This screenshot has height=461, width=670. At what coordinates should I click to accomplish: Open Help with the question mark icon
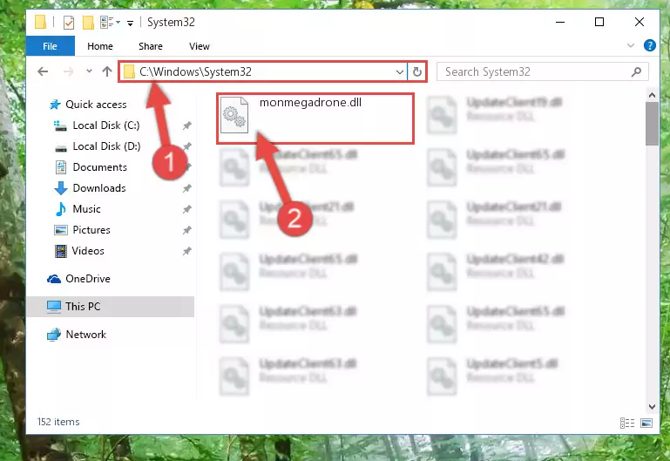(649, 45)
